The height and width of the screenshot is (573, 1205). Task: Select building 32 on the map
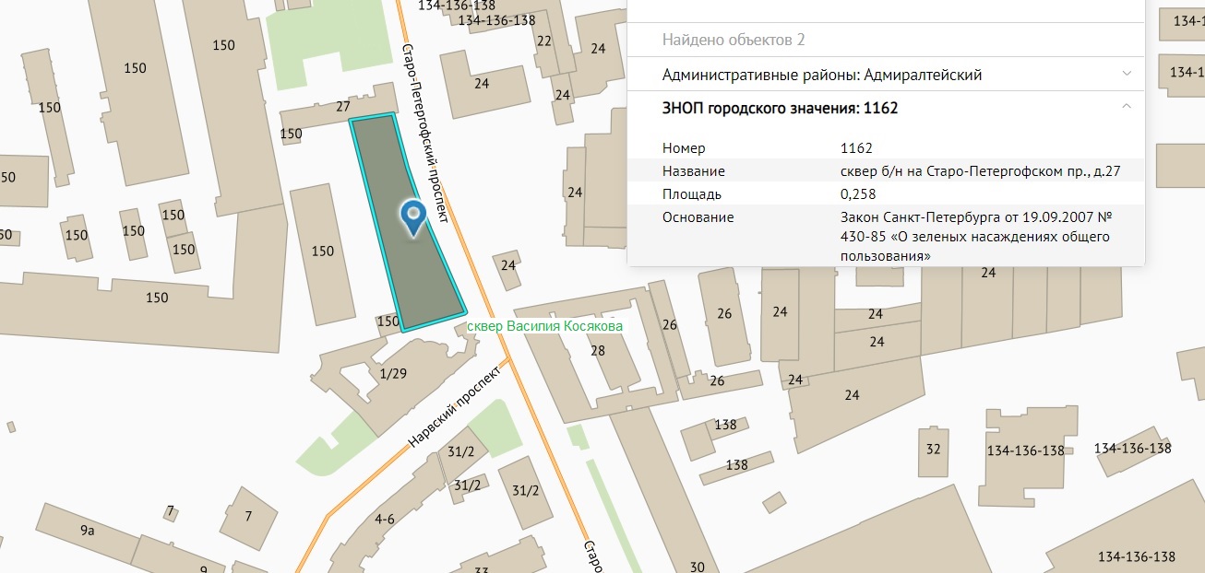933,449
